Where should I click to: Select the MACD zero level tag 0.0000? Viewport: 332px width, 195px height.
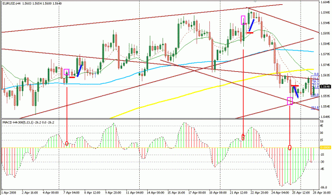tap(325, 148)
